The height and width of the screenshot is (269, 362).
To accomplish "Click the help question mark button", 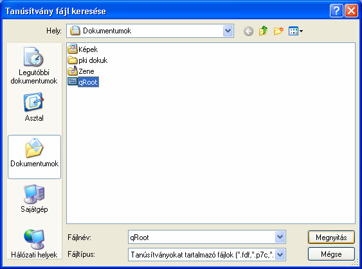I will pos(336,11).
